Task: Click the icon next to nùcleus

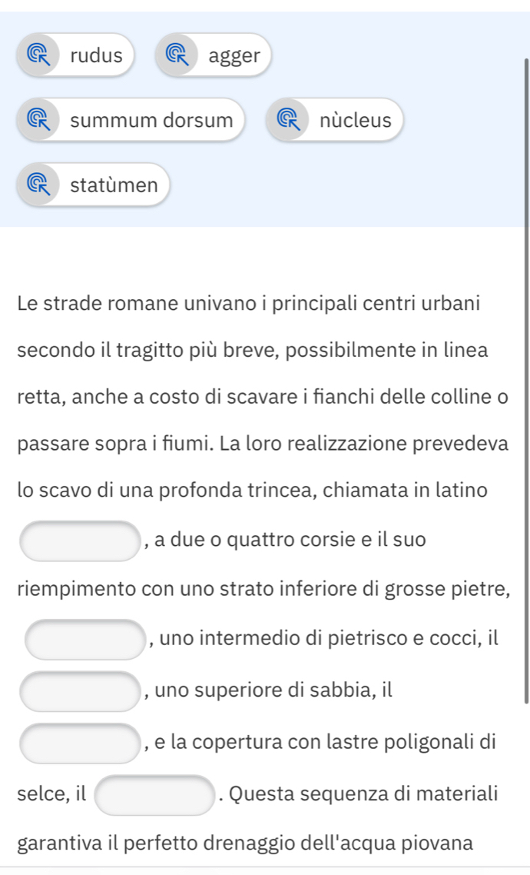Action: [x=288, y=120]
